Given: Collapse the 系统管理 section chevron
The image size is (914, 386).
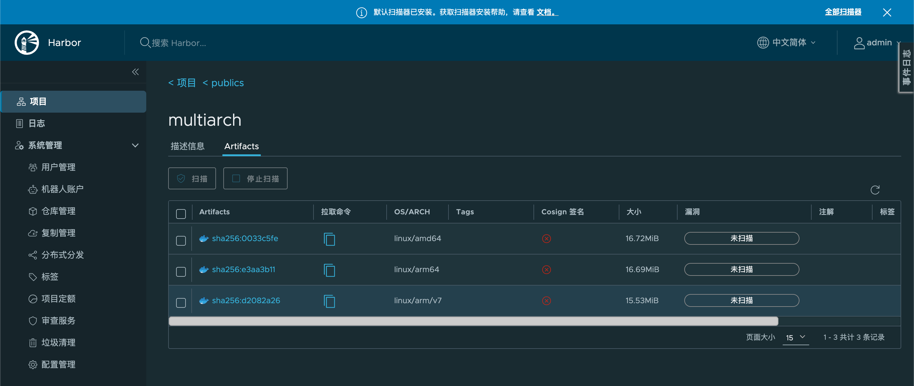Looking at the screenshot, I should tap(135, 145).
